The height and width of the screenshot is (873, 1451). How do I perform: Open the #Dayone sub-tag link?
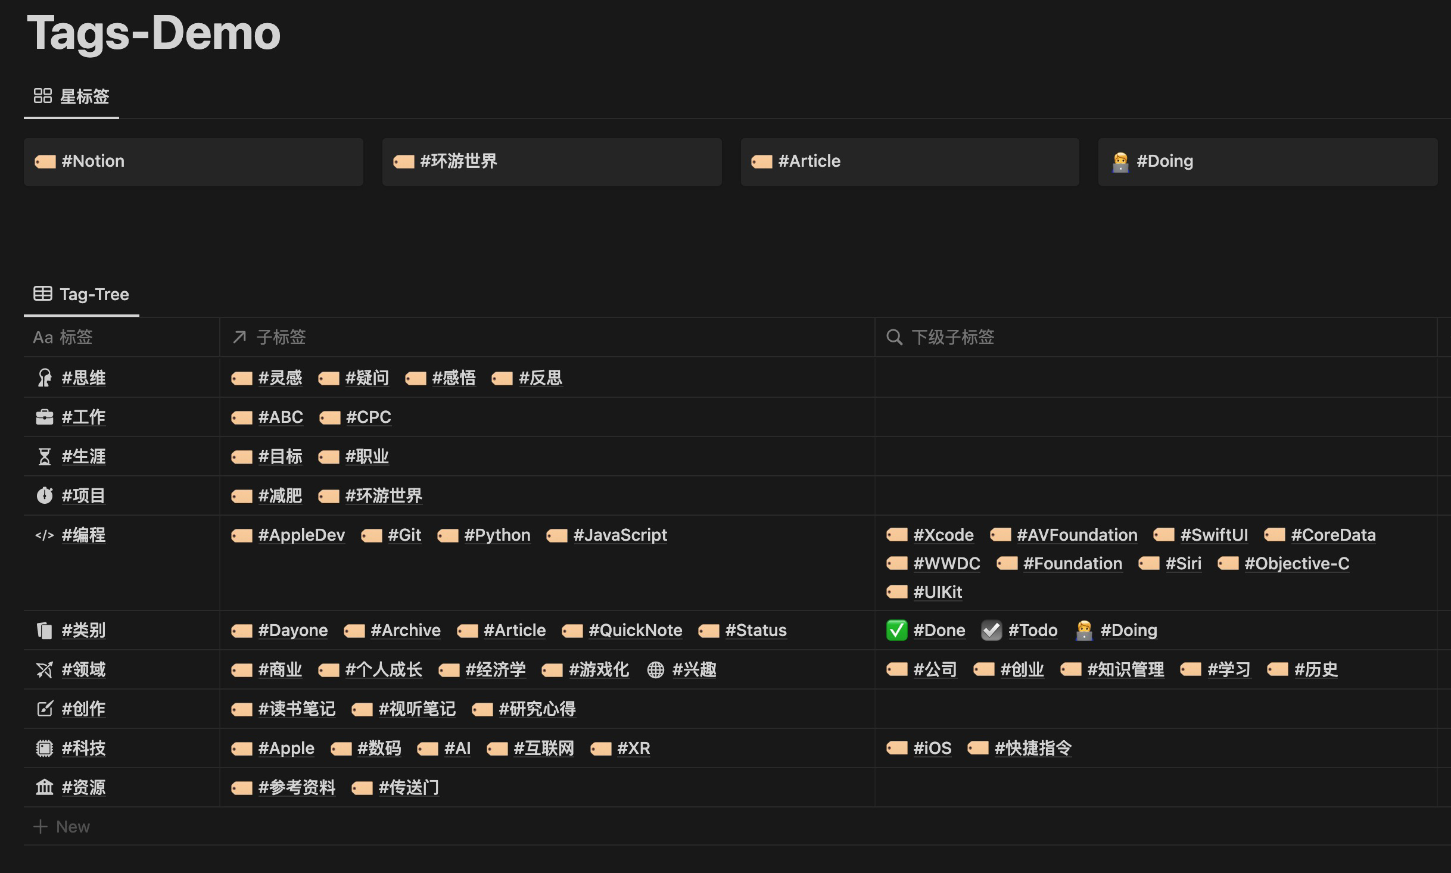(292, 630)
